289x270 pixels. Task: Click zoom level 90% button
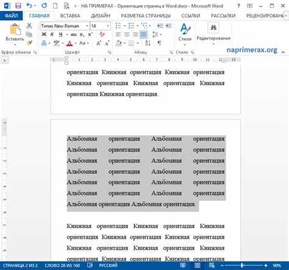click(x=277, y=265)
